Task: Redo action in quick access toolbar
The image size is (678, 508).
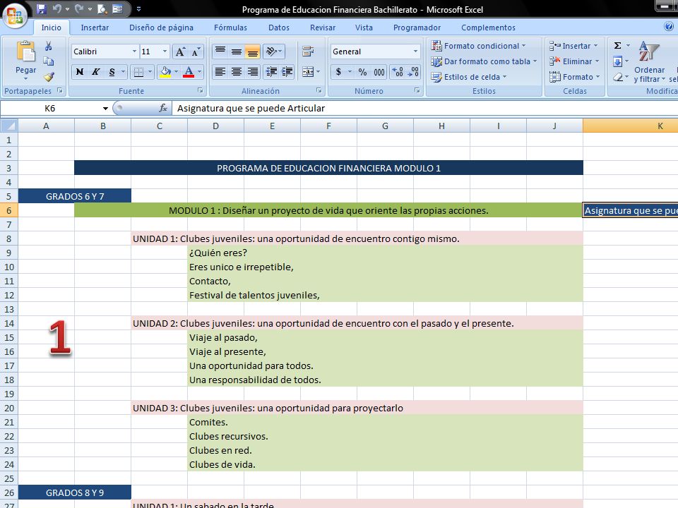Action: 79,8
